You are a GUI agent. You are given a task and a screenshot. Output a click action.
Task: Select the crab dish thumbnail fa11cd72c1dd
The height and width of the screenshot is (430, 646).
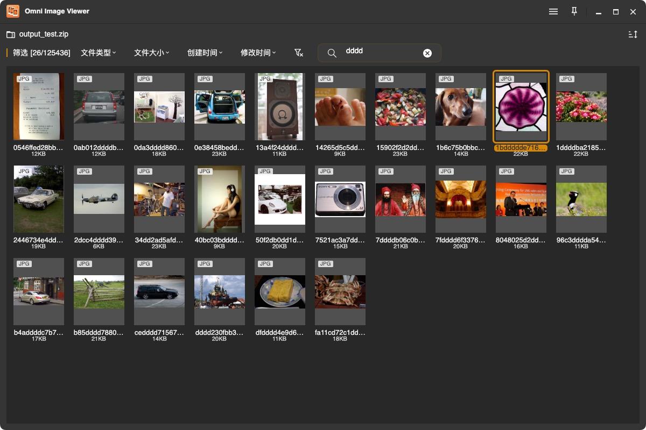tap(340, 291)
